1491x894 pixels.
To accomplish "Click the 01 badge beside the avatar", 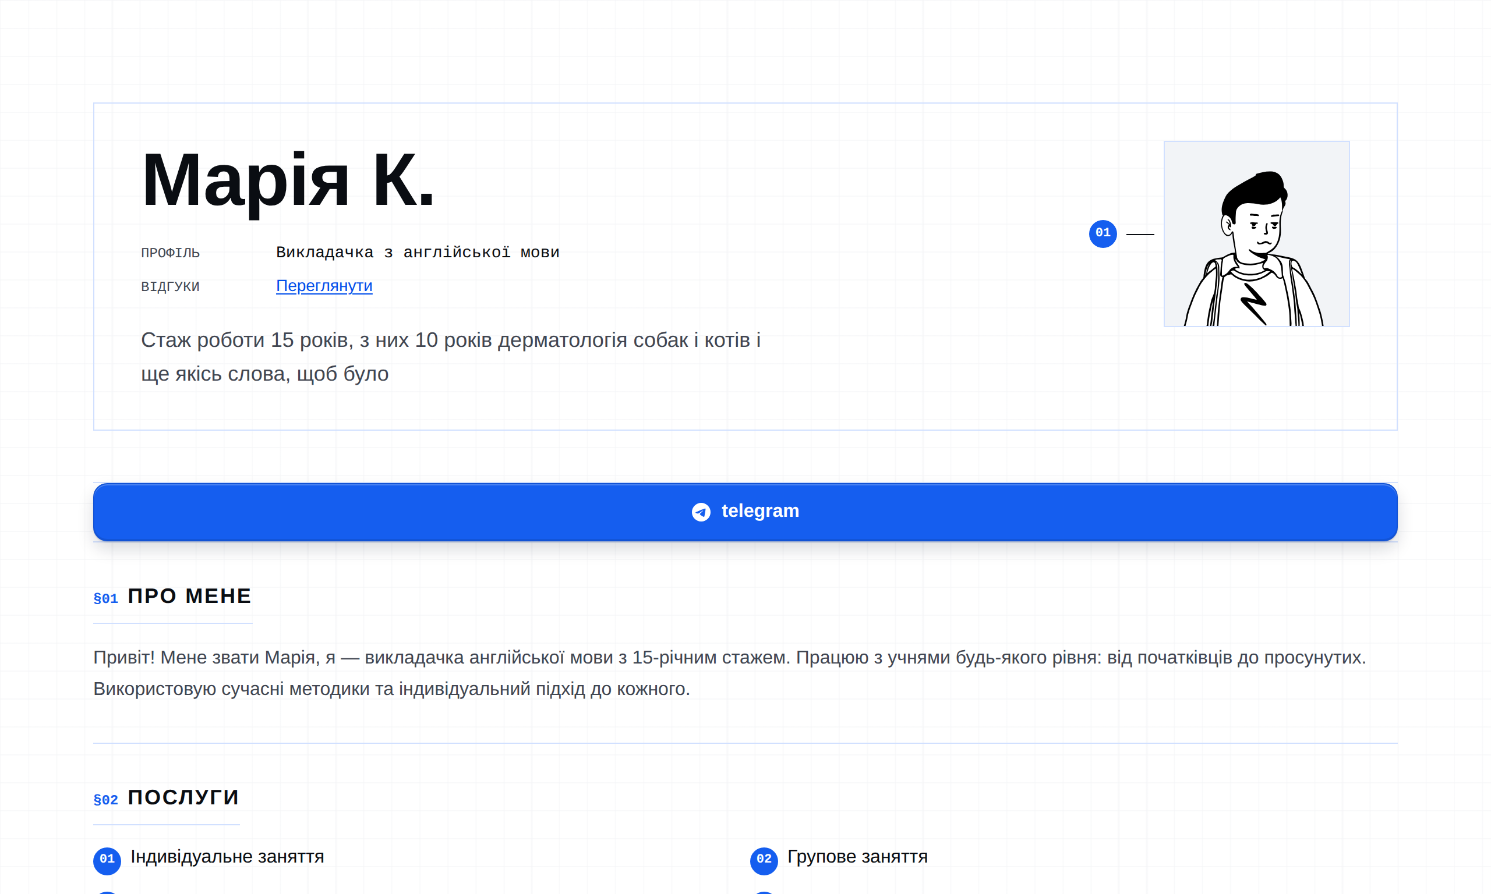I will 1103,233.
